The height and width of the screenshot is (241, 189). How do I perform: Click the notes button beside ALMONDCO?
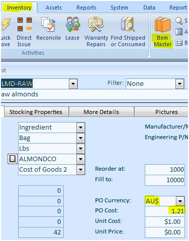(13, 159)
